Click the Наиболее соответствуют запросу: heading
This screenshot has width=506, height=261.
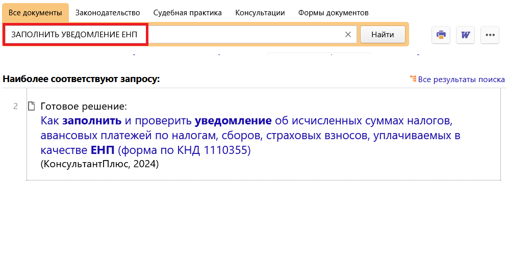(81, 79)
